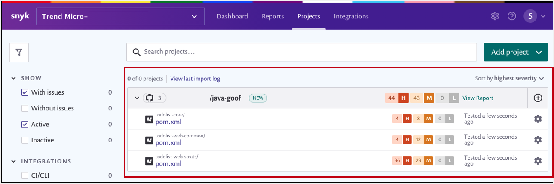Screen dimensions: 554x184
Task: Open the settings gear in top navigation
Action: pyautogui.click(x=495, y=16)
